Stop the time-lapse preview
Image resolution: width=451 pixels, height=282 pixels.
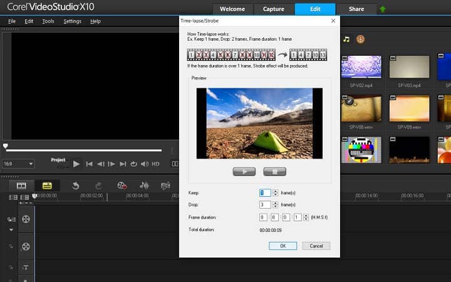tap(274, 172)
